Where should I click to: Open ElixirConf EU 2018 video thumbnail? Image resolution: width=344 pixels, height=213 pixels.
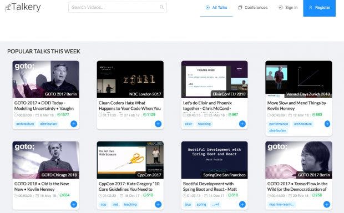click(214, 79)
